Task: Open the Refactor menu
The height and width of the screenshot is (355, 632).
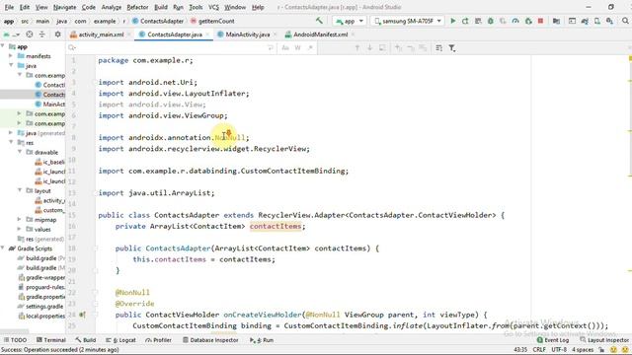Action: (137, 7)
